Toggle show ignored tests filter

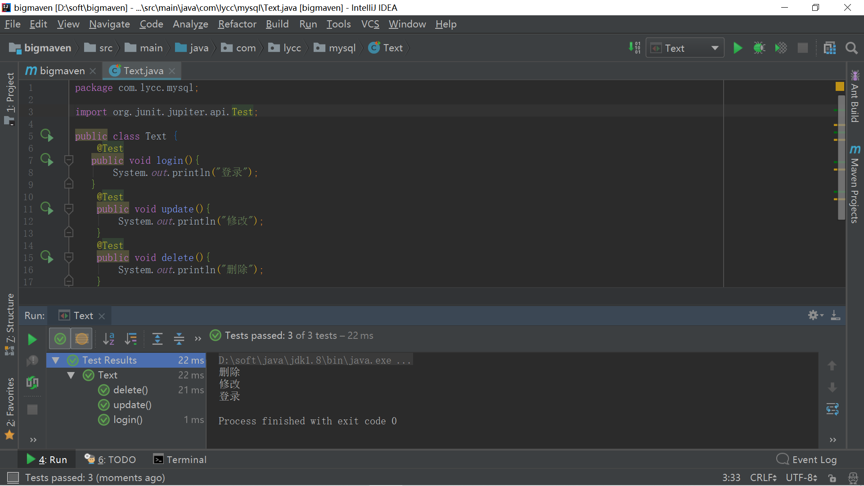click(81, 339)
